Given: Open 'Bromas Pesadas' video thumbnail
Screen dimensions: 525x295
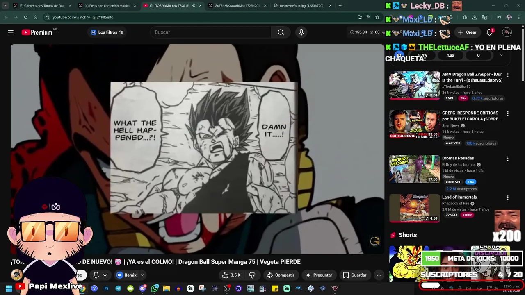Looking at the screenshot, I should (x=414, y=169).
